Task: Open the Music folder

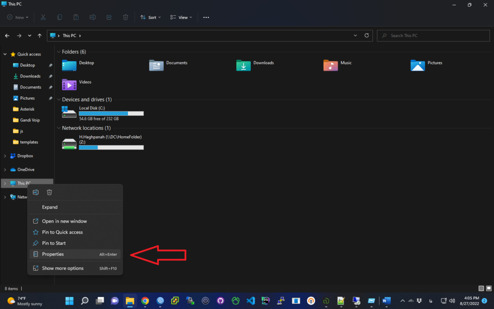Action: point(330,65)
